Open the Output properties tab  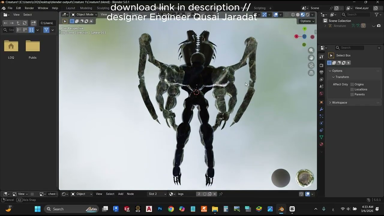[321, 72]
